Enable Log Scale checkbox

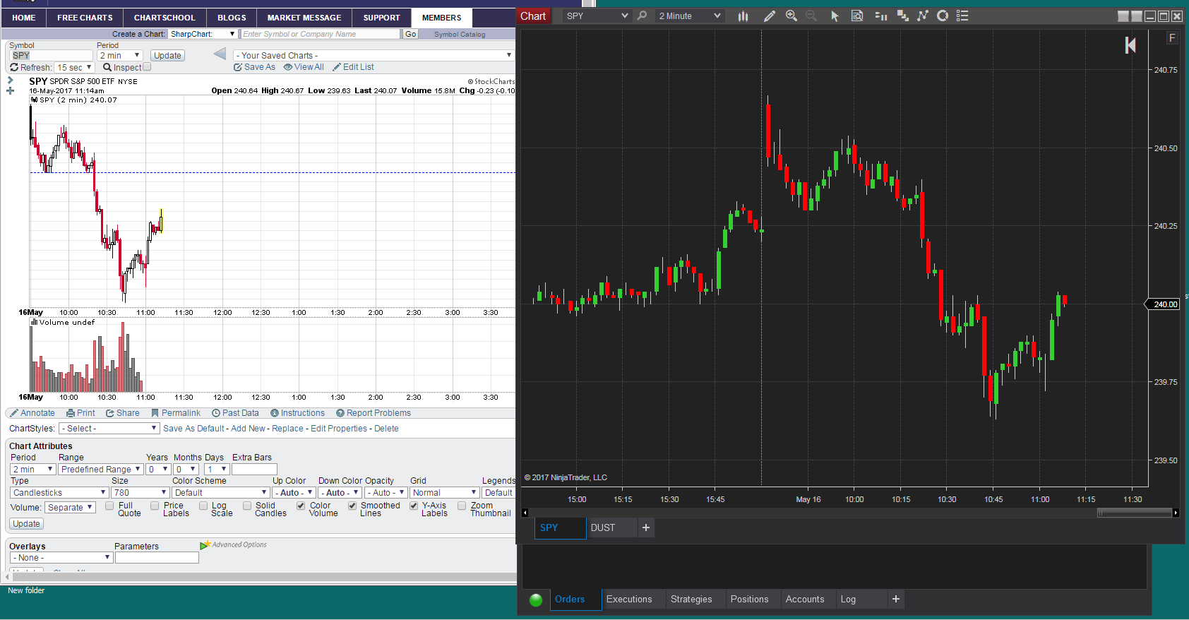coord(203,506)
